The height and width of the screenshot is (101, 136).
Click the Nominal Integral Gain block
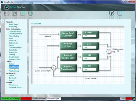click(68, 57)
